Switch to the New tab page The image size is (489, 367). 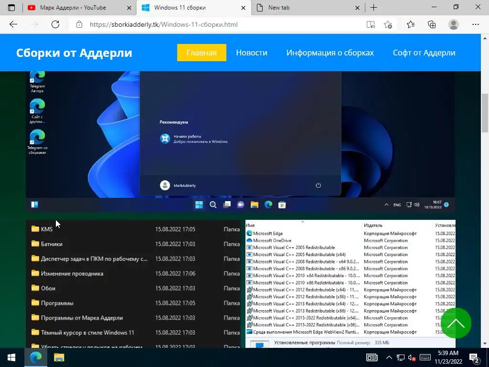tap(308, 8)
